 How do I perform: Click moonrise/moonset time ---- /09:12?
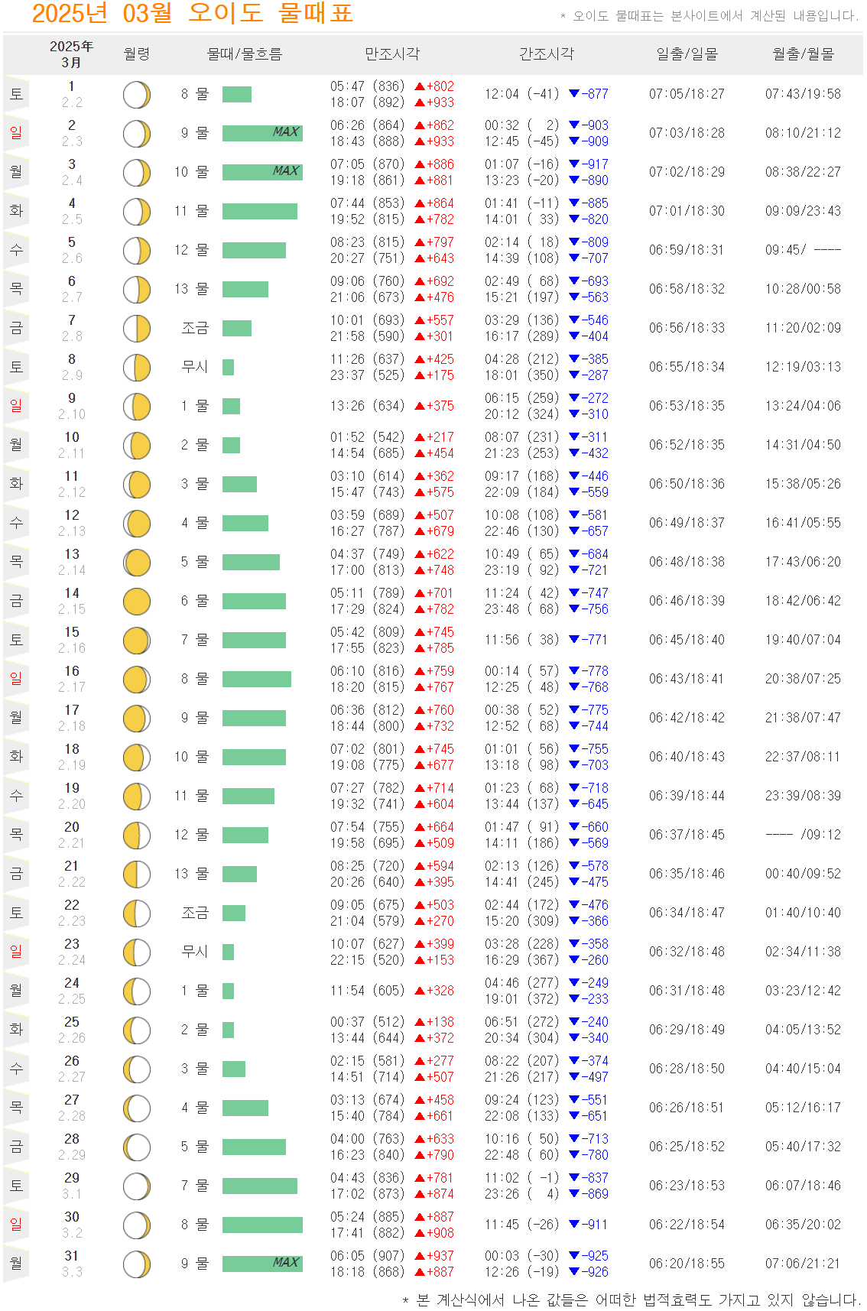[x=804, y=835]
